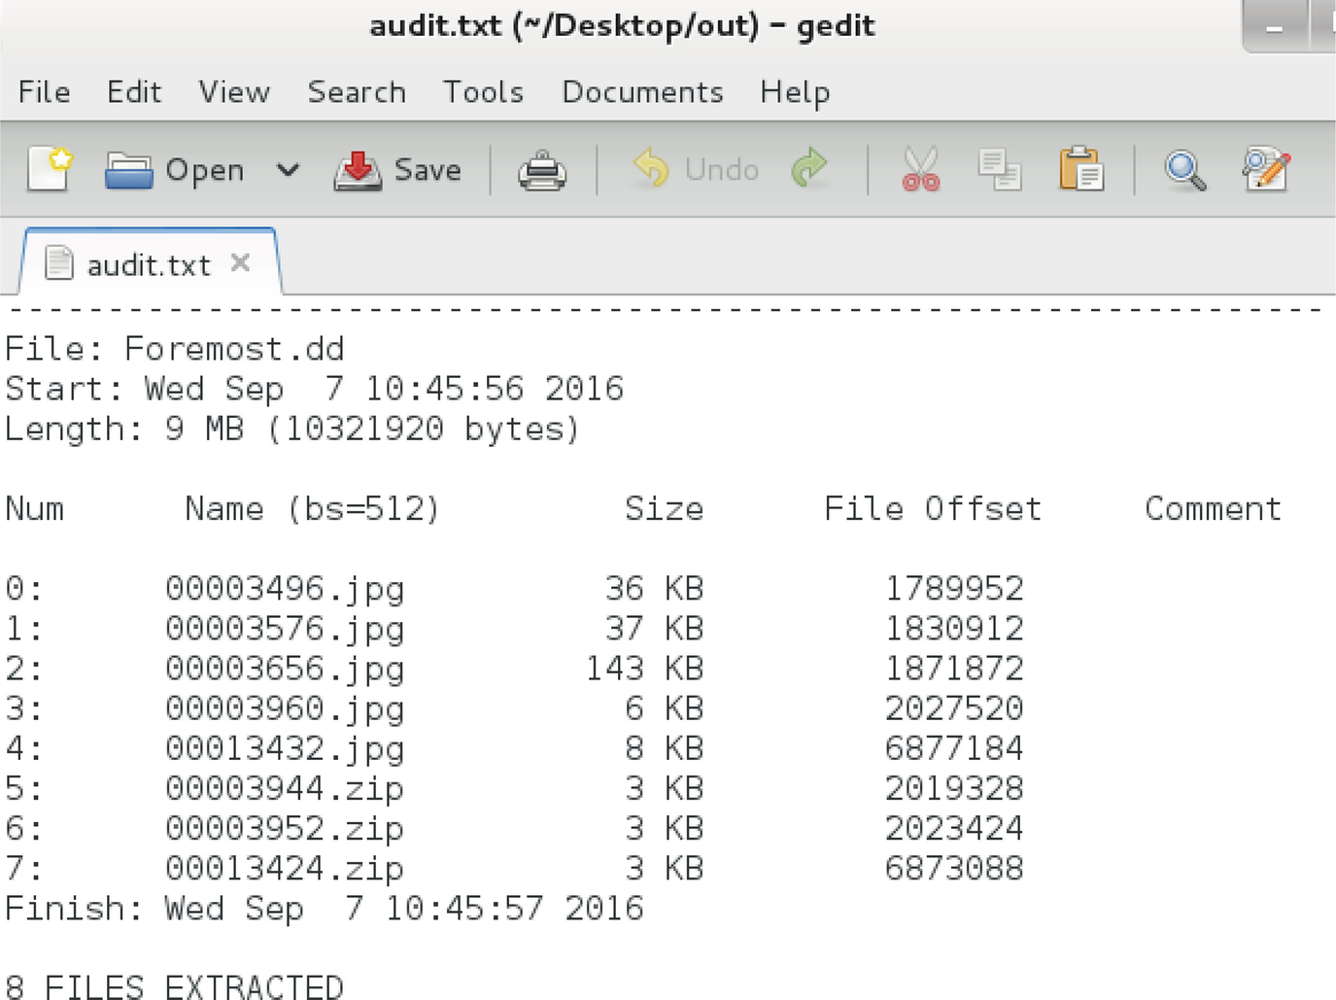Save the document with Save icon
This screenshot has height=1000, width=1336.
[358, 170]
